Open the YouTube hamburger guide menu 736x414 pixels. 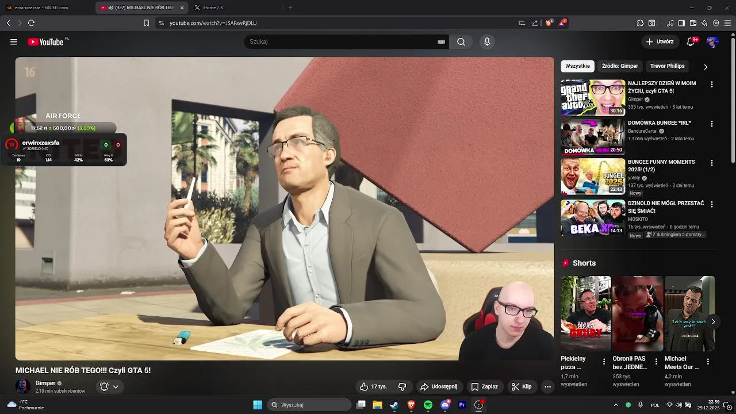[x=14, y=42]
